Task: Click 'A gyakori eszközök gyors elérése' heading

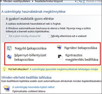Action: pyautogui.click(x=30, y=19)
